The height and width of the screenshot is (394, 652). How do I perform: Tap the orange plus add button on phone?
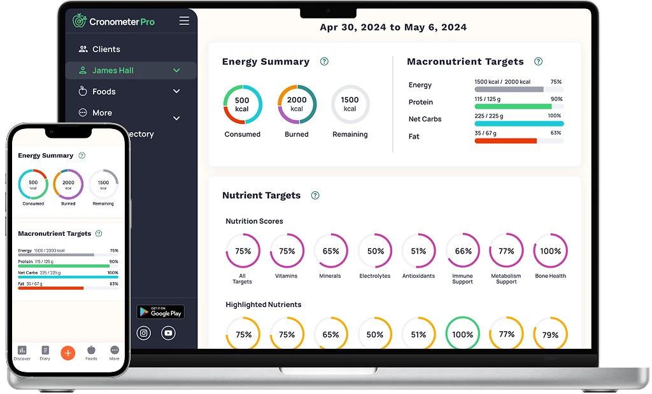click(x=68, y=353)
